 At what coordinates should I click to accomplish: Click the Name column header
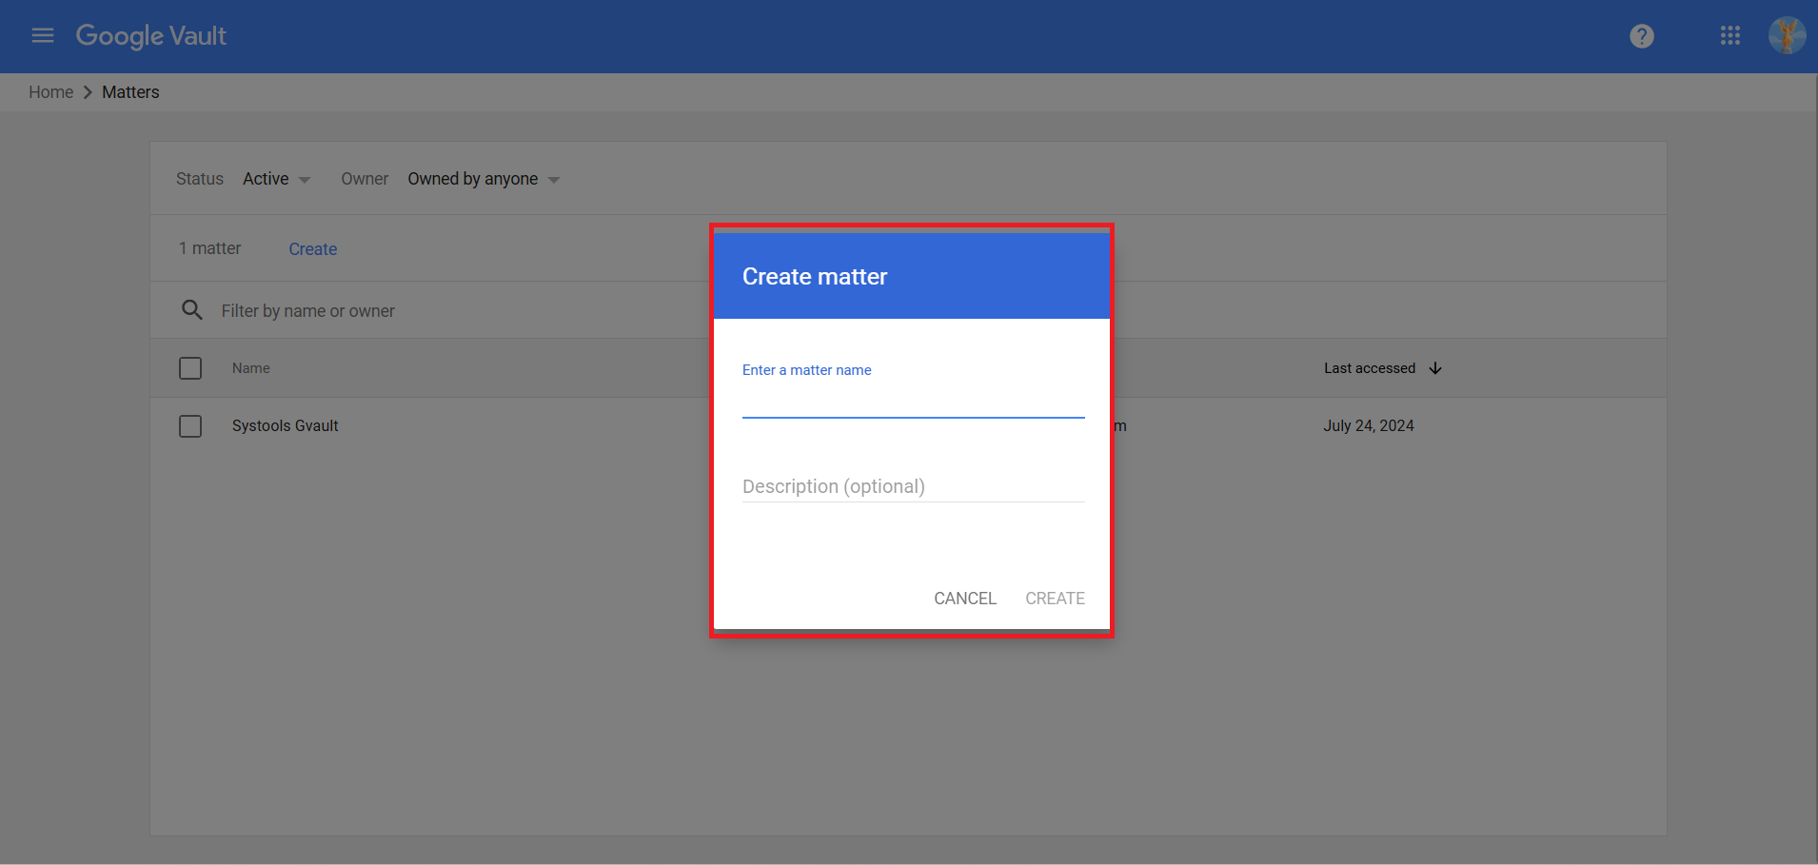pos(251,368)
